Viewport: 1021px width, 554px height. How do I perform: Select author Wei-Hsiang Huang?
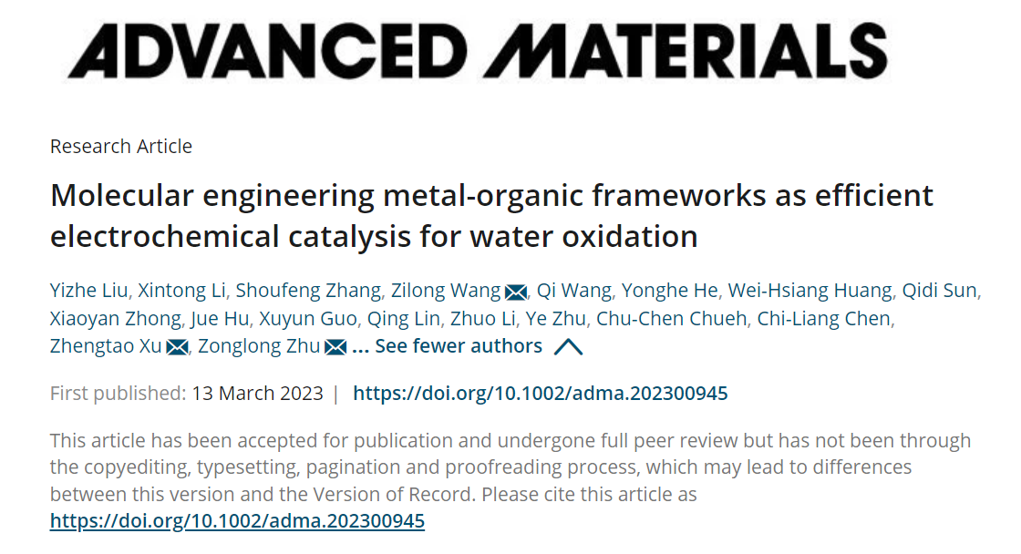[810, 291]
